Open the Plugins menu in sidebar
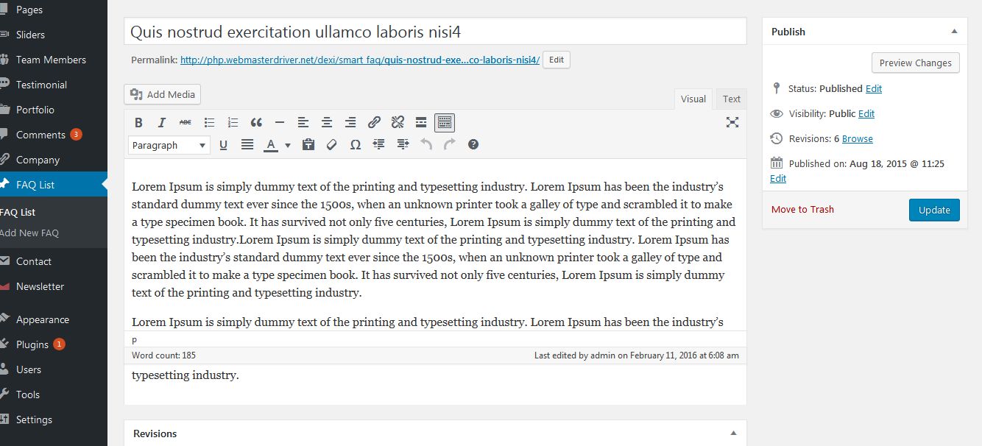This screenshot has width=982, height=446. tap(32, 344)
